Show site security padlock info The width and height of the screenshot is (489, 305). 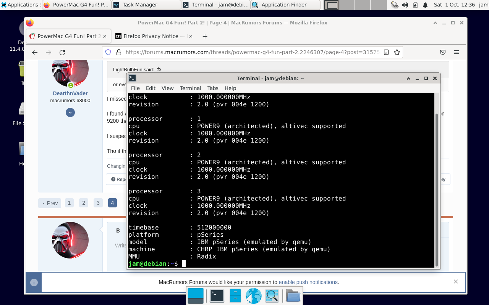(118, 52)
